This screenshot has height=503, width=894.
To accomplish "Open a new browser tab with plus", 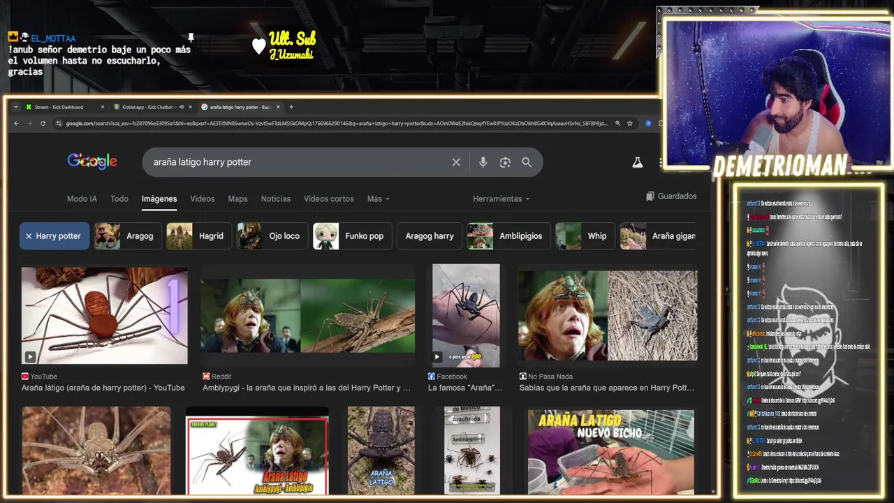I will 291,107.
